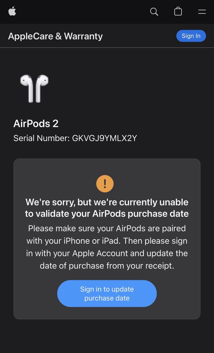Screen dimensions: 214x353
Task: Go to the AppleCare & Warranty title
Action: [55, 36]
